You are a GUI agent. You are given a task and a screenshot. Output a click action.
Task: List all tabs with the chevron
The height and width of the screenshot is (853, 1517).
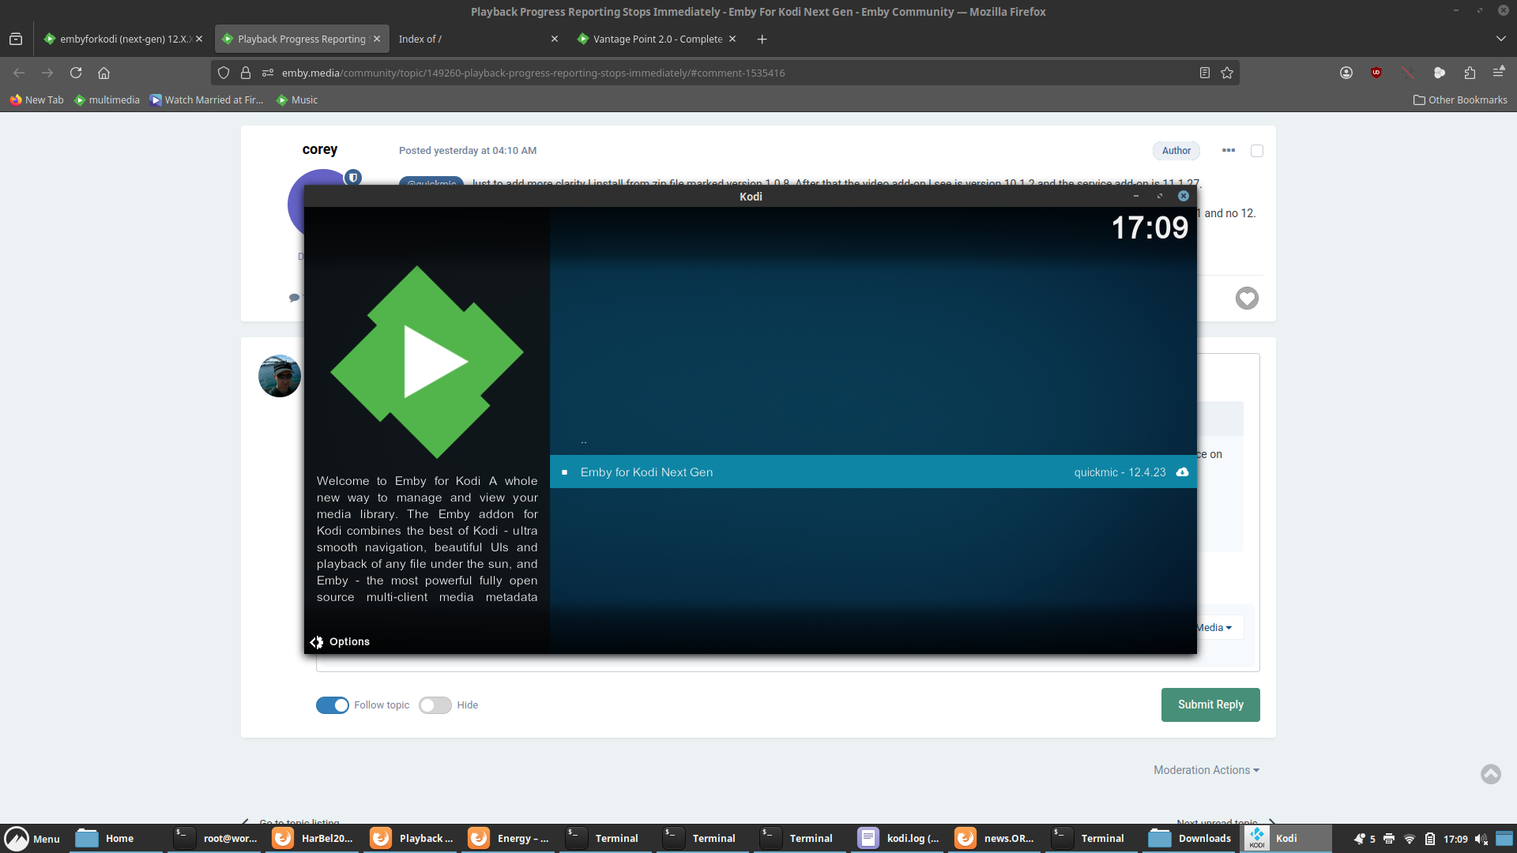pyautogui.click(x=1500, y=39)
